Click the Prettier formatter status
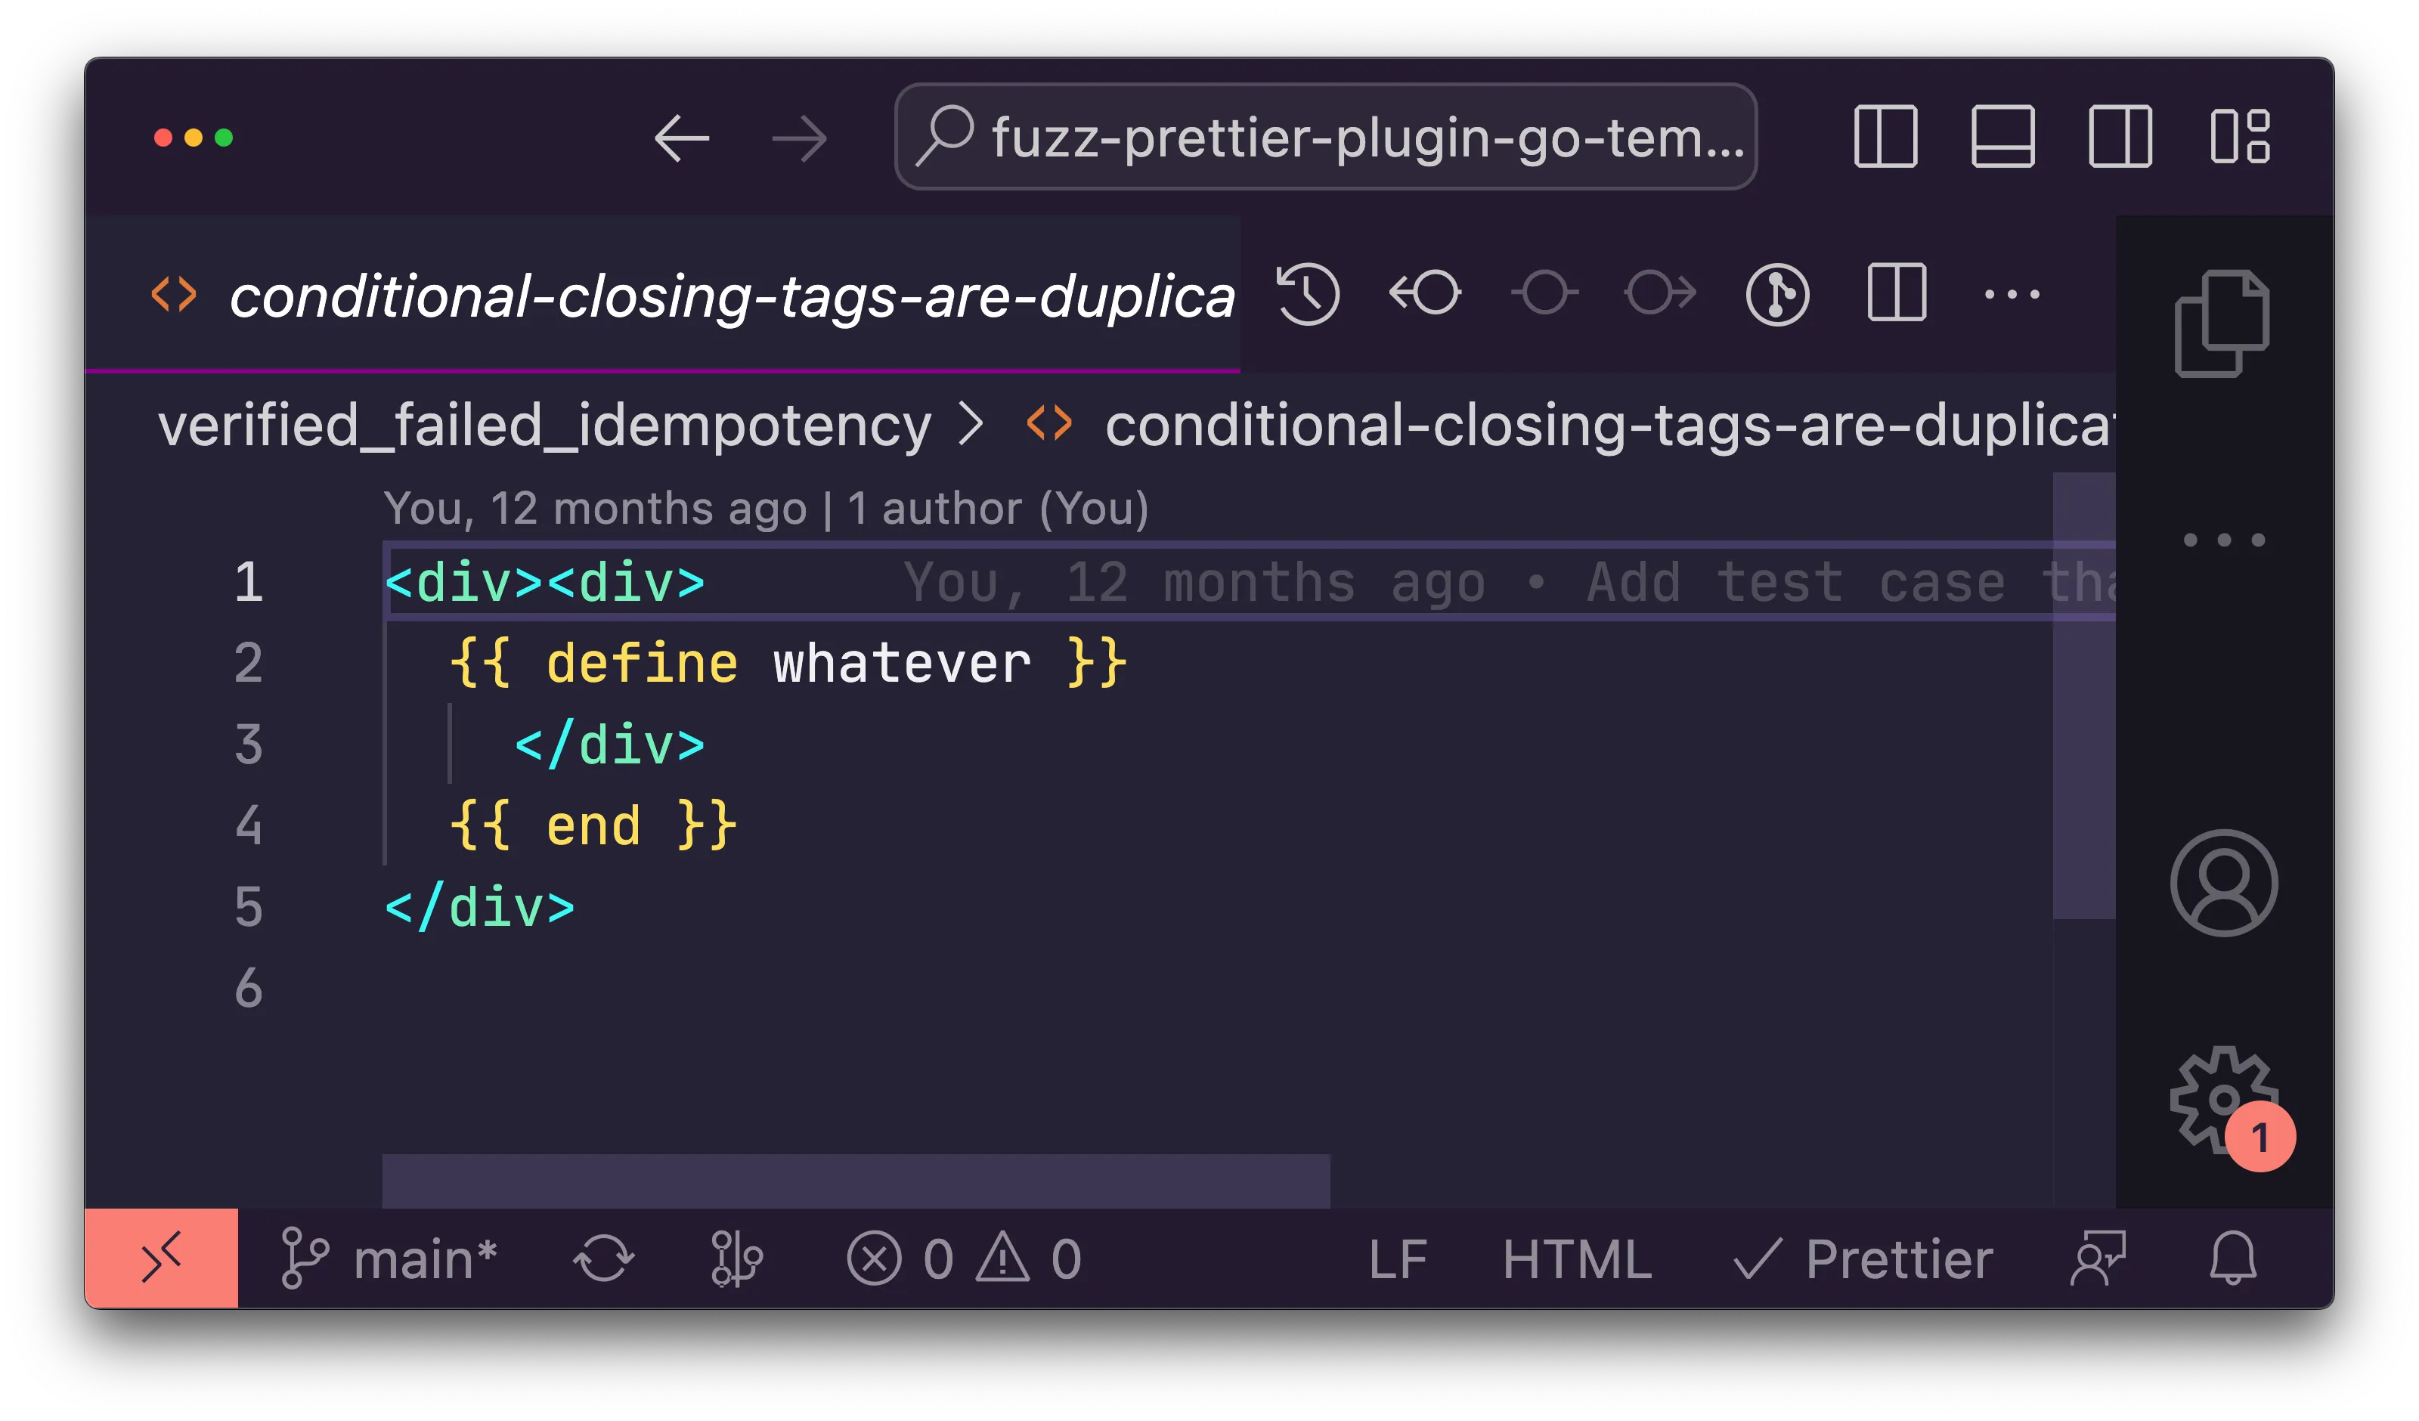This screenshot has width=2419, height=1421. tap(1862, 1258)
